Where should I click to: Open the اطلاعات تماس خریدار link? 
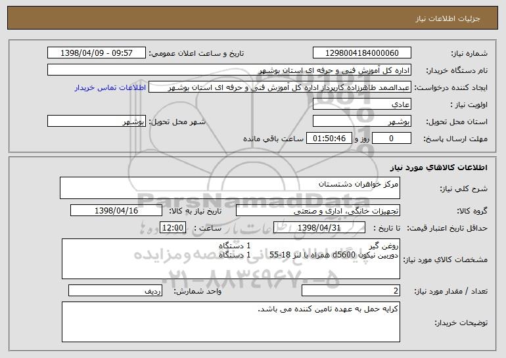[x=110, y=87]
